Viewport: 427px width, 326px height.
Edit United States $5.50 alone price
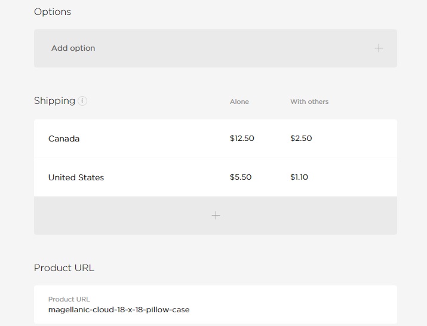(x=241, y=177)
